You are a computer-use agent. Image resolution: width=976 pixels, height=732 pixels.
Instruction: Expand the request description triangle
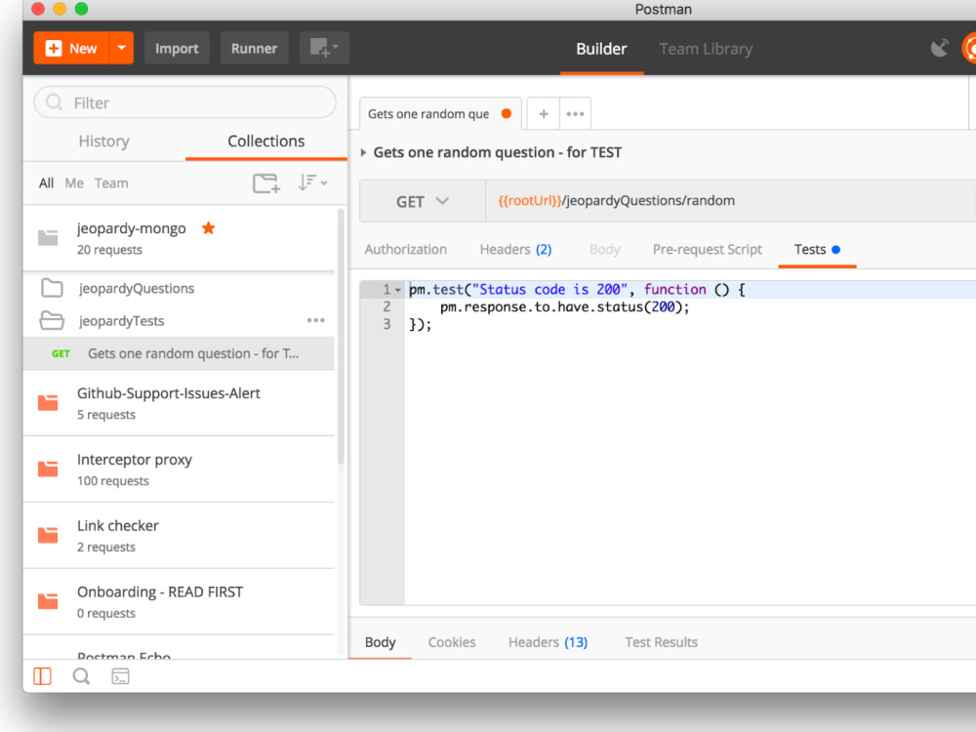tap(363, 152)
